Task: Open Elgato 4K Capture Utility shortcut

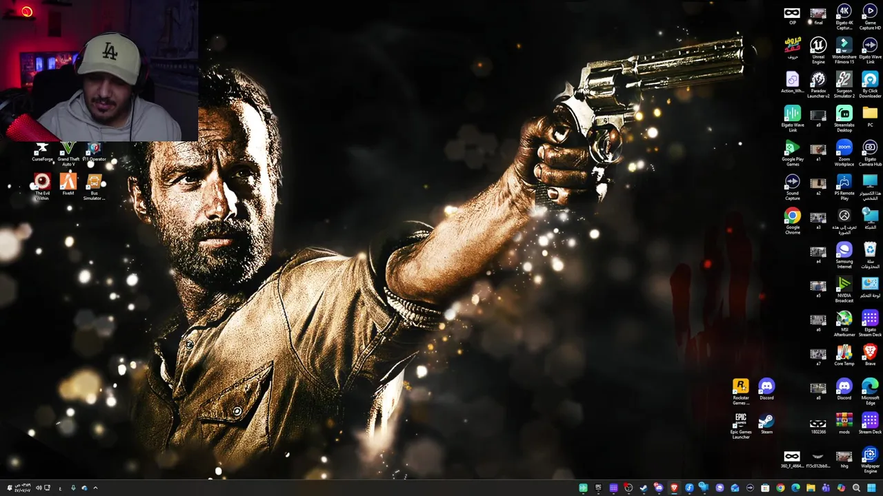Action: [844, 17]
